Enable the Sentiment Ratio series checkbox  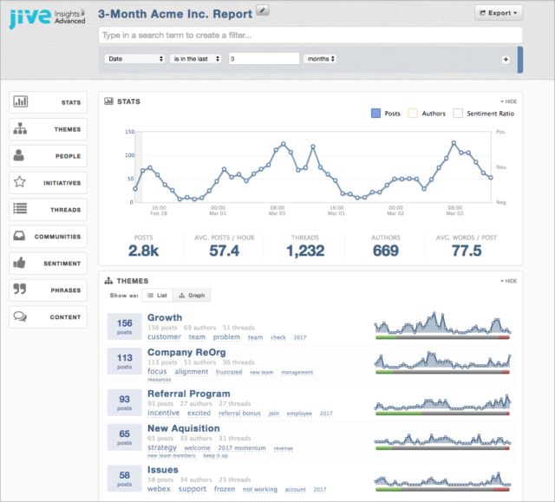pos(459,114)
